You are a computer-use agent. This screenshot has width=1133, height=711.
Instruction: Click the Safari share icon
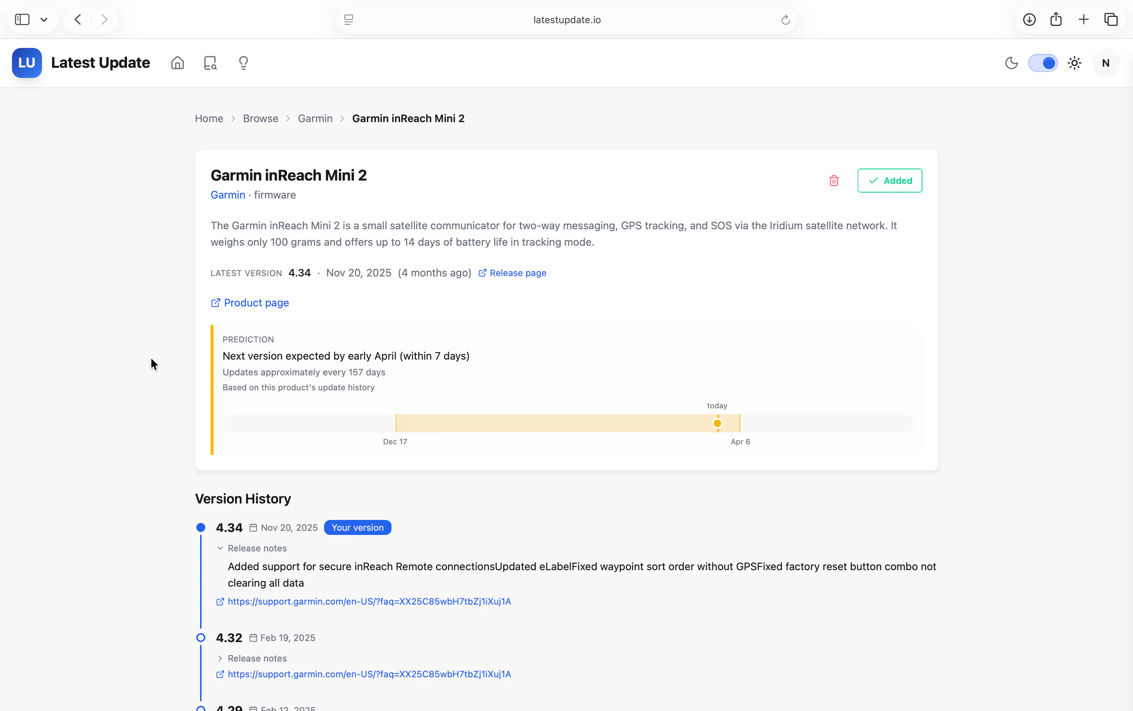(1056, 19)
